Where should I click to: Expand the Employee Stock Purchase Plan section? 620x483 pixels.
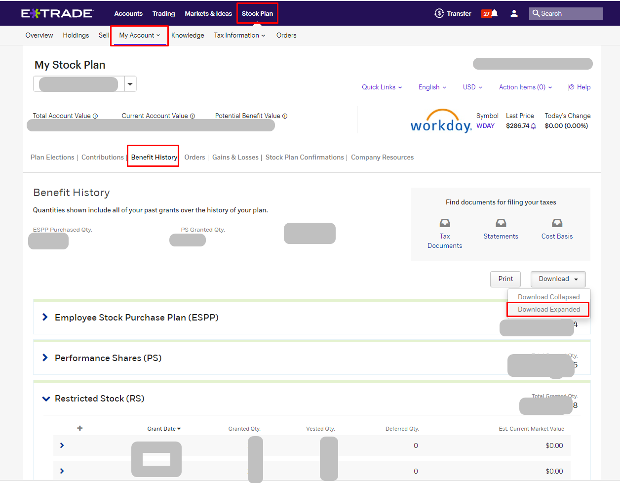(45, 317)
